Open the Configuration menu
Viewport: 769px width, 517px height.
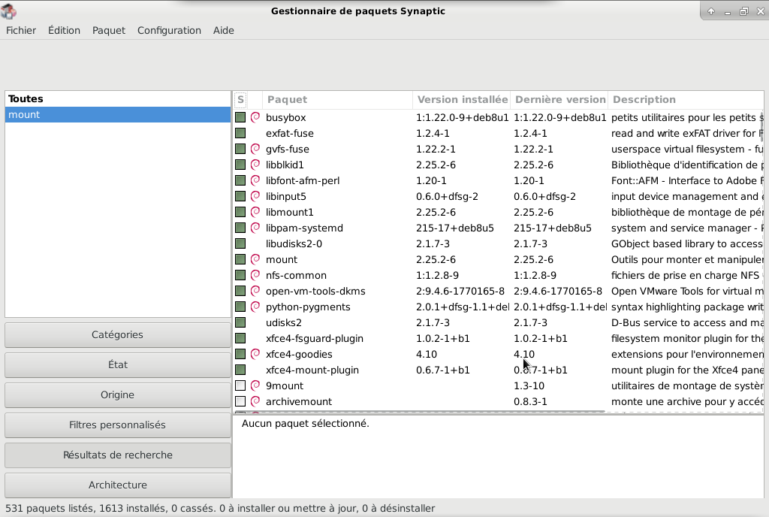pyautogui.click(x=169, y=30)
